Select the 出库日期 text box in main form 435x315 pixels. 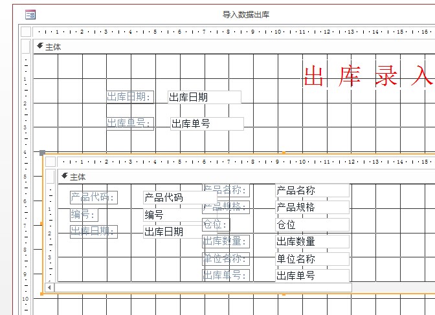coord(204,97)
